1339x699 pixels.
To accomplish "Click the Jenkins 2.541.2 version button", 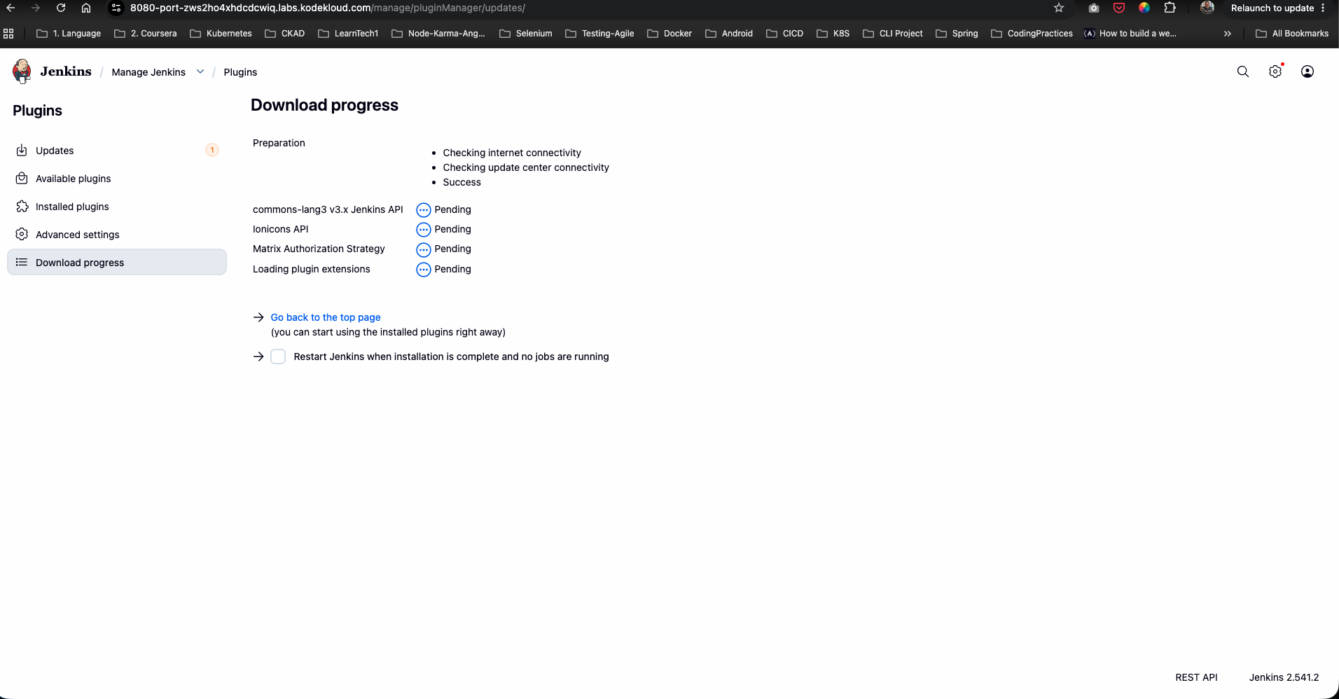I will (x=1284, y=677).
